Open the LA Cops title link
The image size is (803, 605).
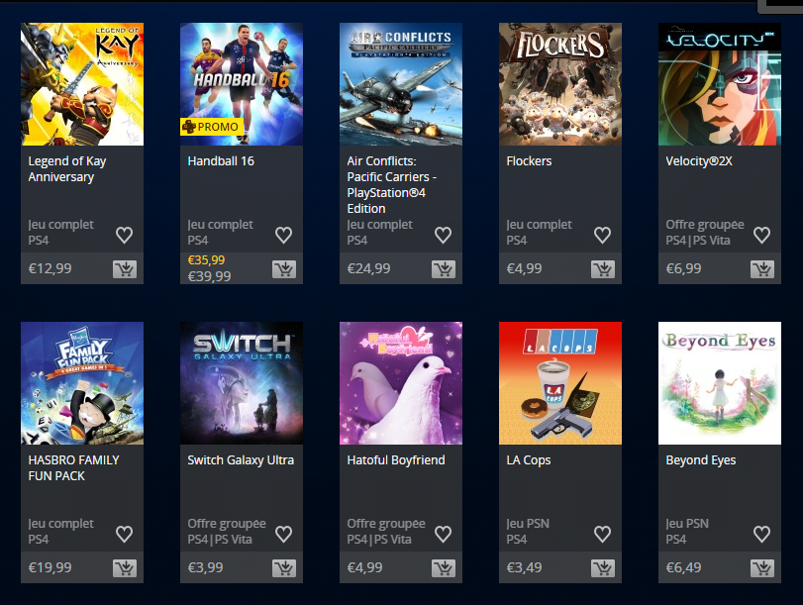click(529, 460)
